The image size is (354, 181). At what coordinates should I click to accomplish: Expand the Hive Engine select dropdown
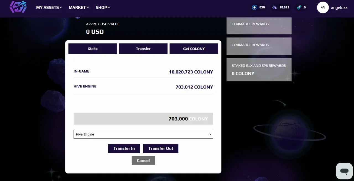tap(143, 134)
